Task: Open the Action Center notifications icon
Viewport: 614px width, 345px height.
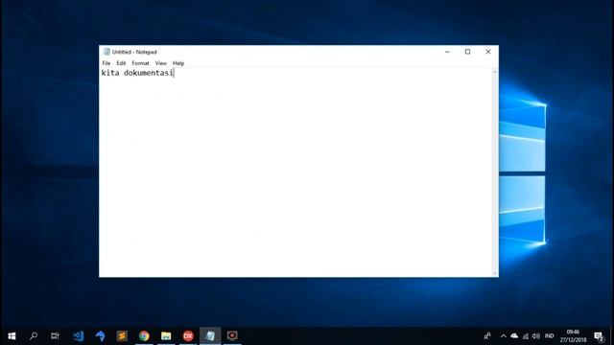Action: point(599,336)
